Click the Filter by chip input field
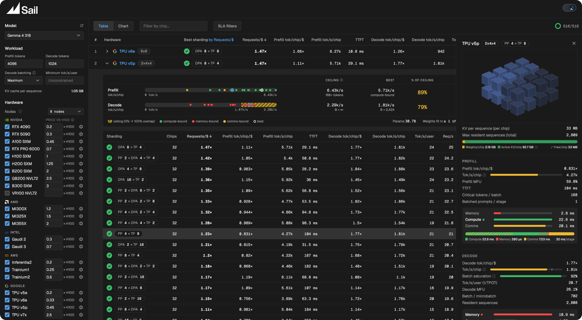 (173, 26)
